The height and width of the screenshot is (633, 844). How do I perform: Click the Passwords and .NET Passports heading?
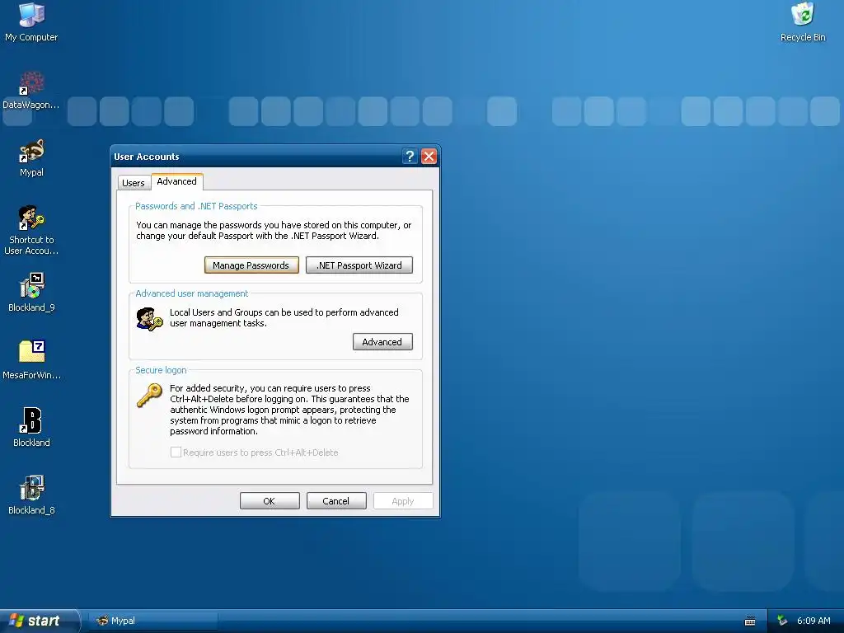coord(196,206)
